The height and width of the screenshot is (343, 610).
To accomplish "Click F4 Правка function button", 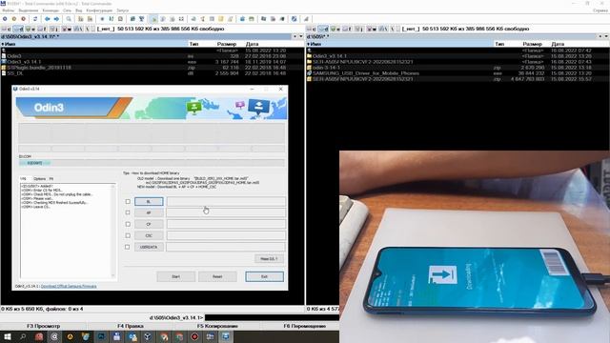I will pos(131,326).
